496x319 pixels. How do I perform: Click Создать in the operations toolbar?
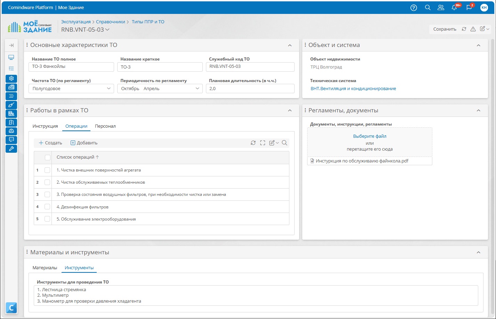coord(50,143)
